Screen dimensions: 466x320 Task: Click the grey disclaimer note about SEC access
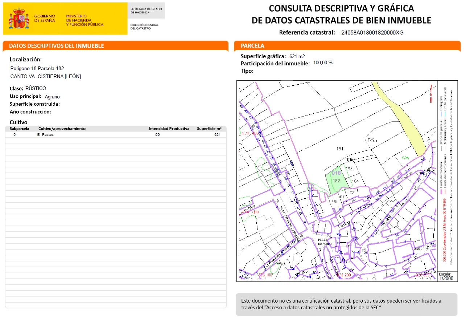(x=346, y=304)
